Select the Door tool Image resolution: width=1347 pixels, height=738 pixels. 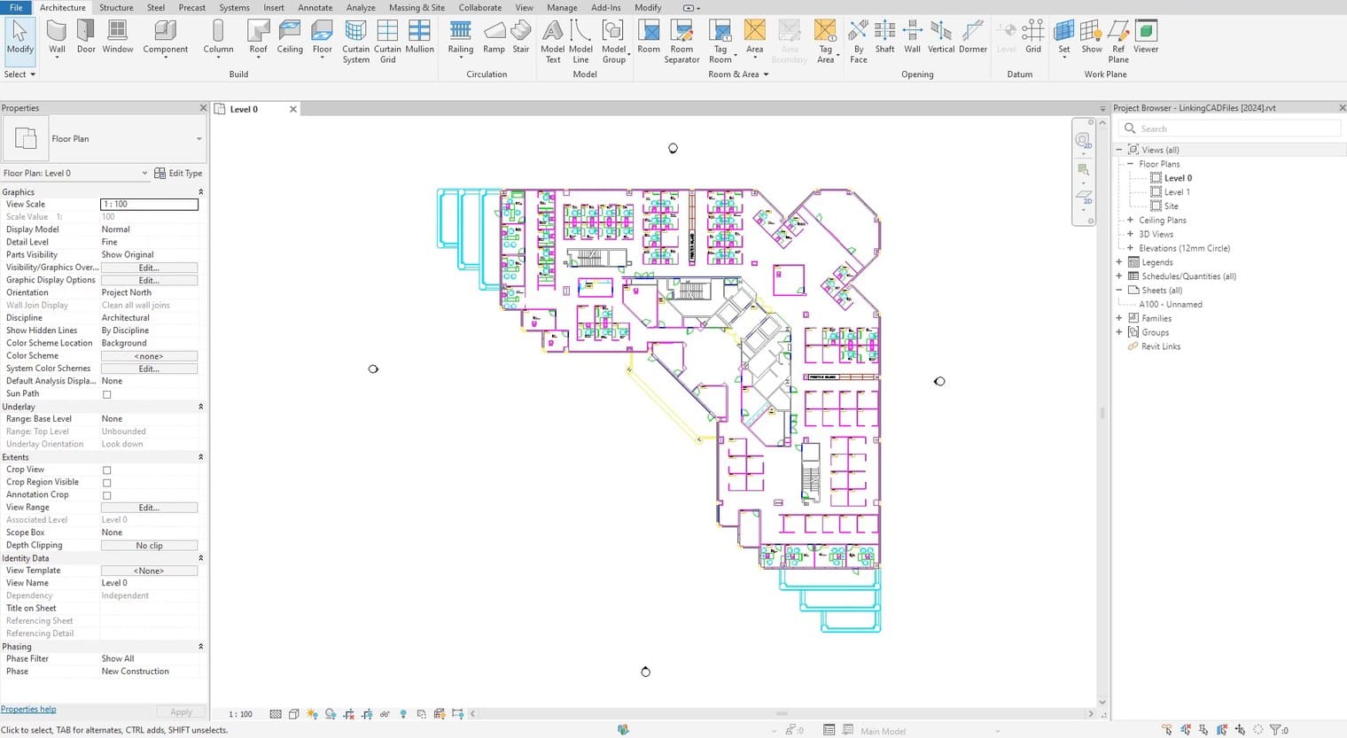(86, 37)
